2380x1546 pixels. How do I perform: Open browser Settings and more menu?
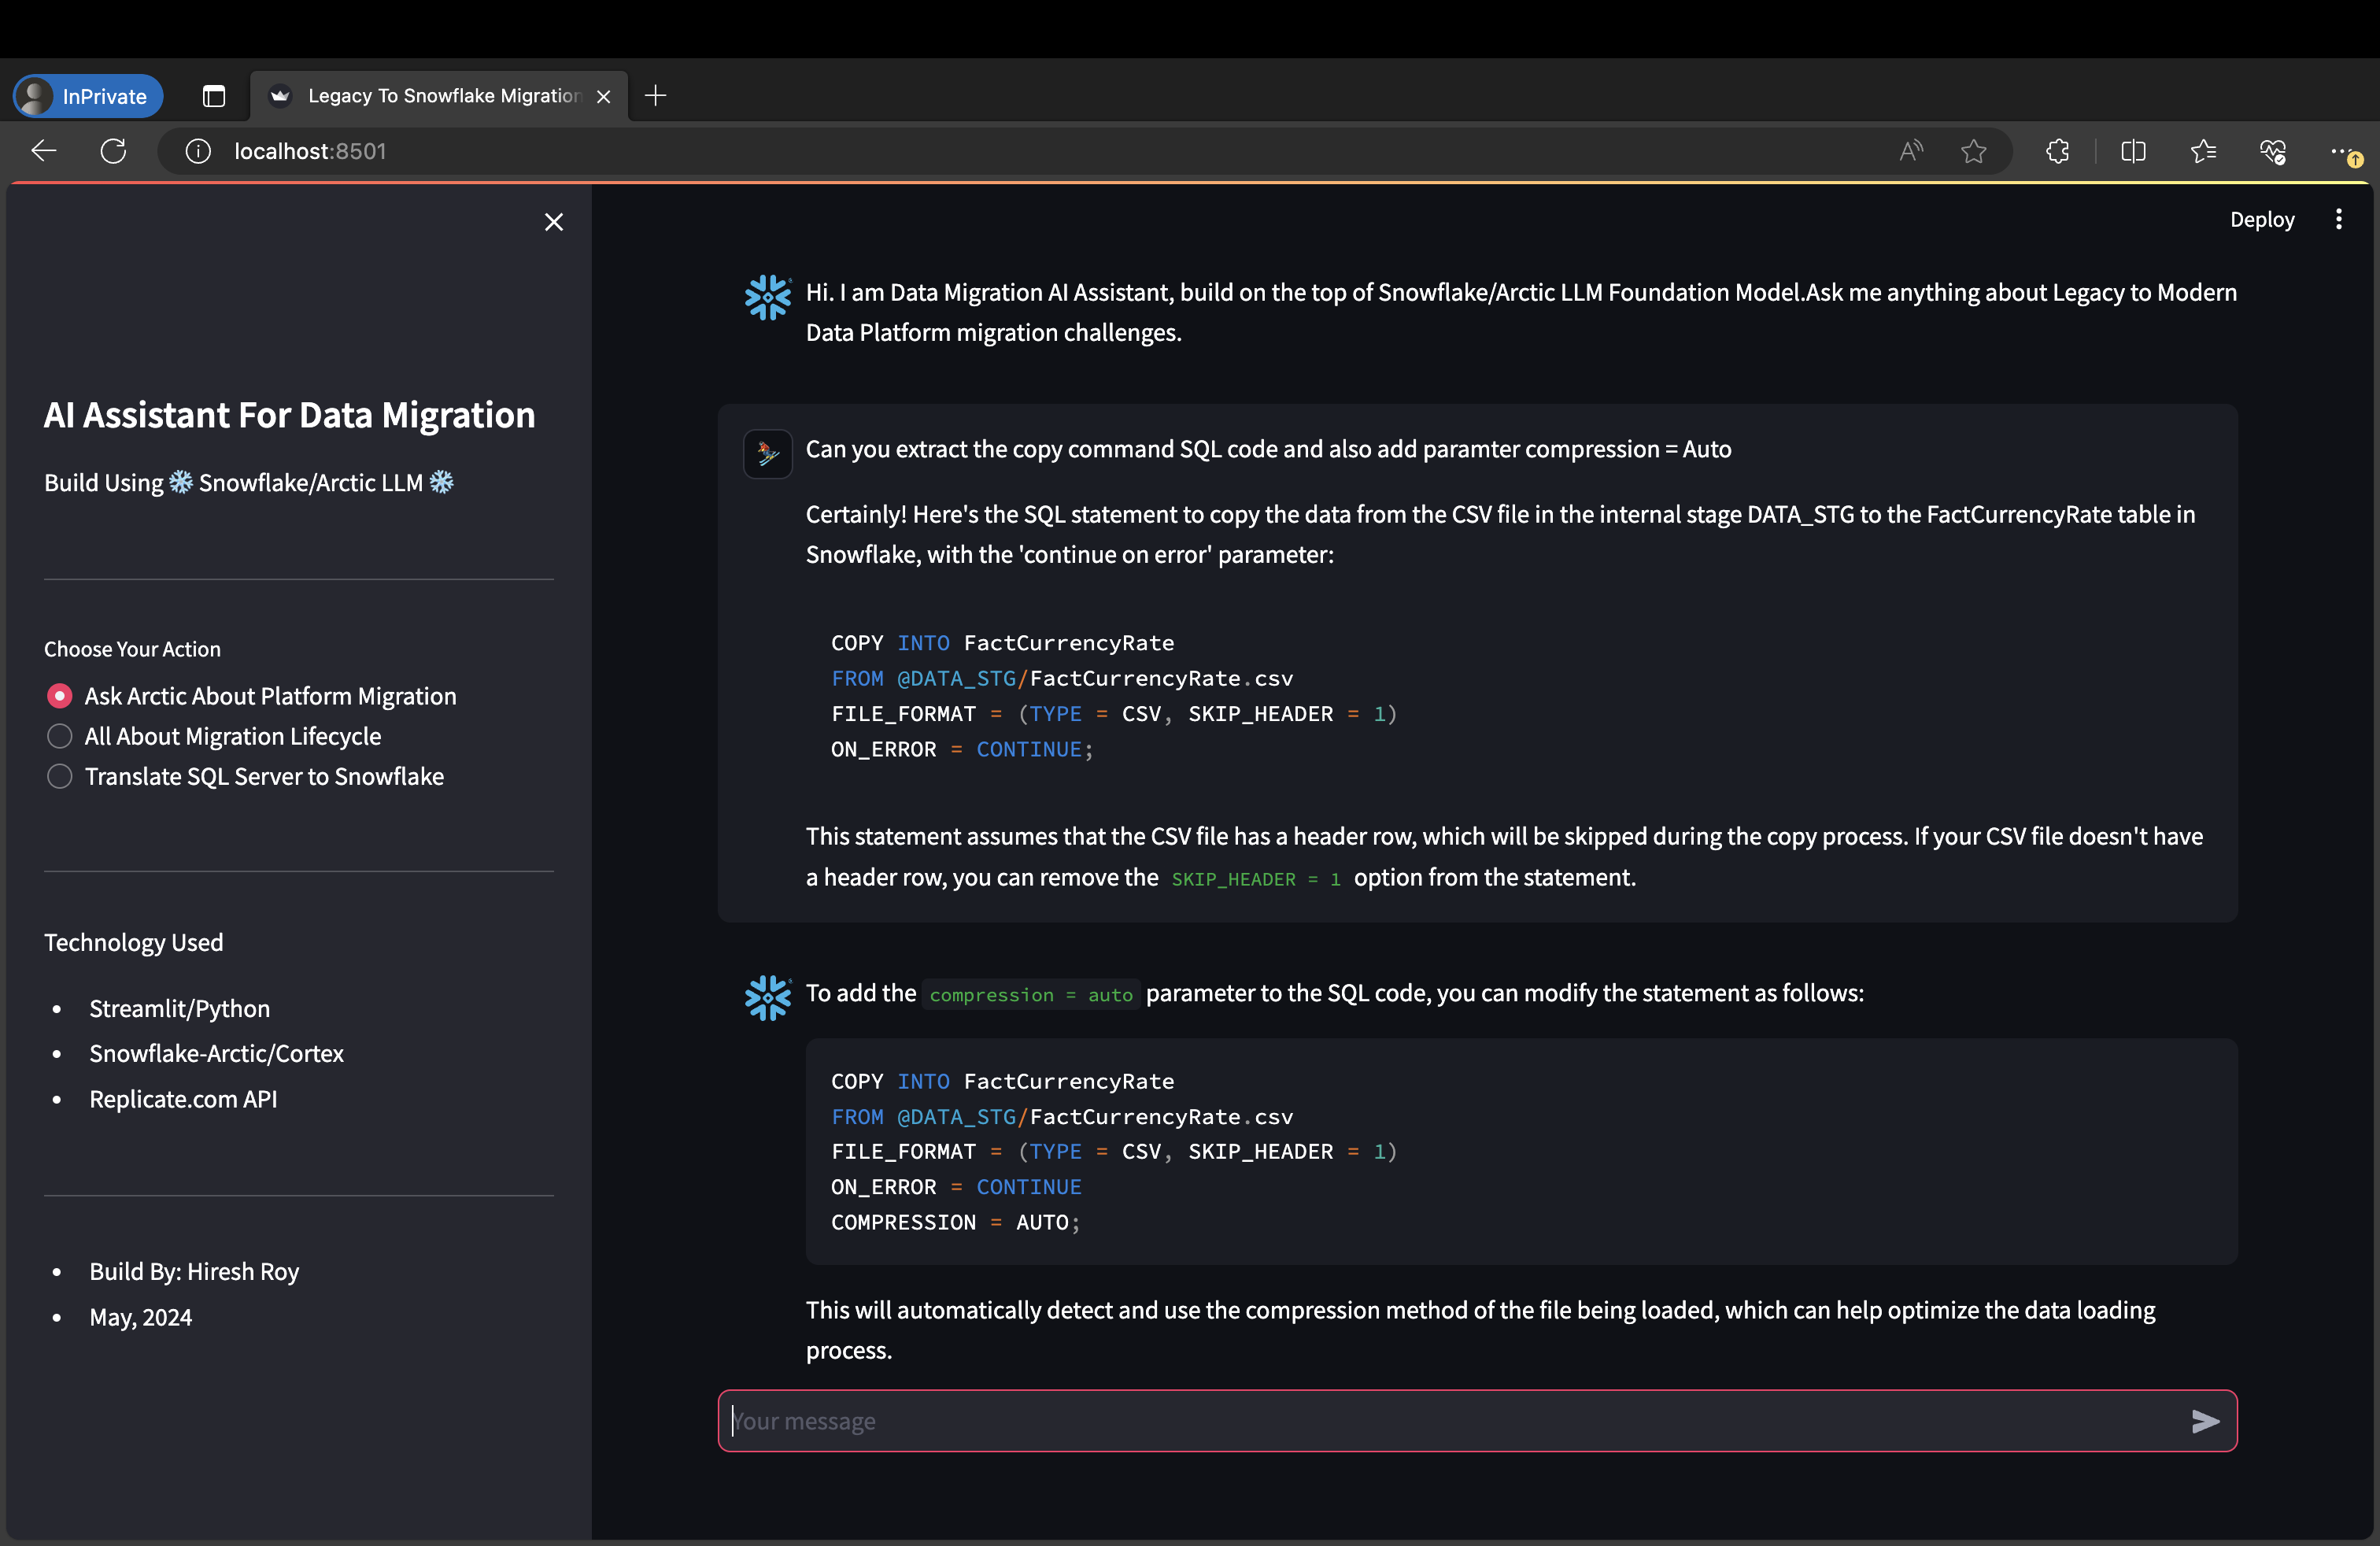pos(2341,151)
